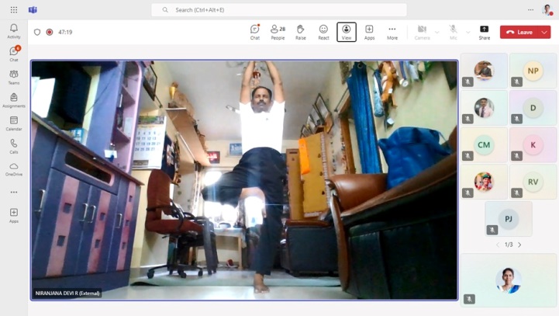This screenshot has height=316, width=559.
Task: Click the NIRANJANA DEVI R (External) name label
Action: click(67, 293)
